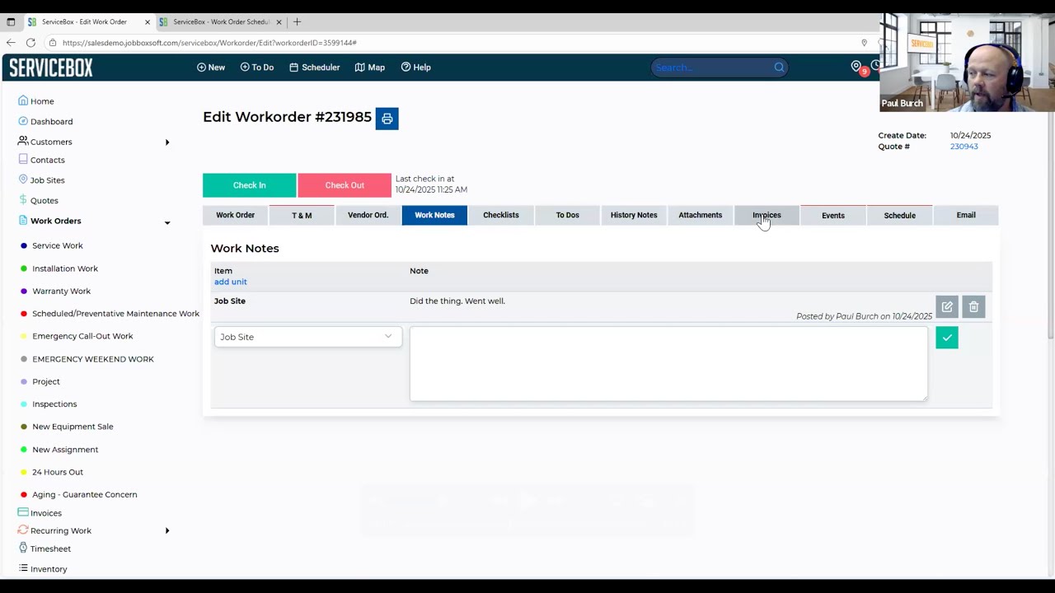Open Timesheet in the sidebar

(x=50, y=549)
